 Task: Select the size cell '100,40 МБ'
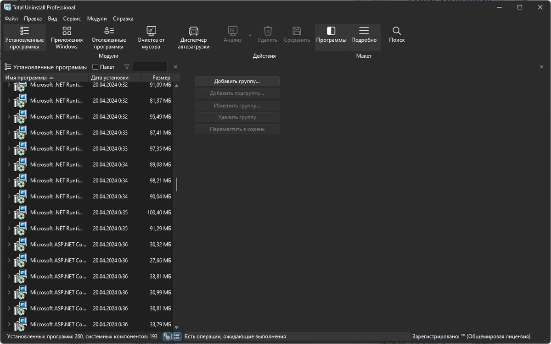pos(159,213)
